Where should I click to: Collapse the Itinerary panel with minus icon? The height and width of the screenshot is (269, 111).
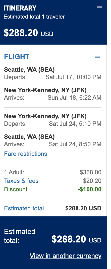point(99,7)
